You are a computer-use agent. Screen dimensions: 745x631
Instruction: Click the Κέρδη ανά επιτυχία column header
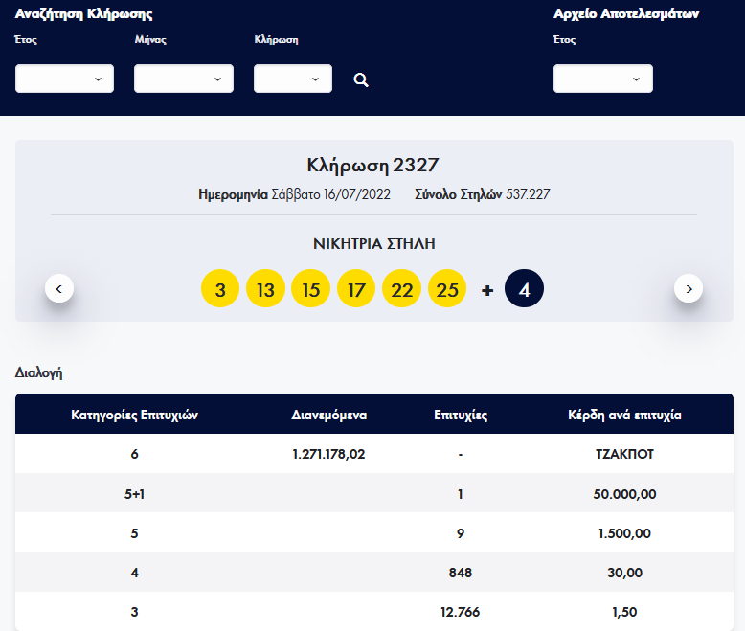[x=624, y=416]
